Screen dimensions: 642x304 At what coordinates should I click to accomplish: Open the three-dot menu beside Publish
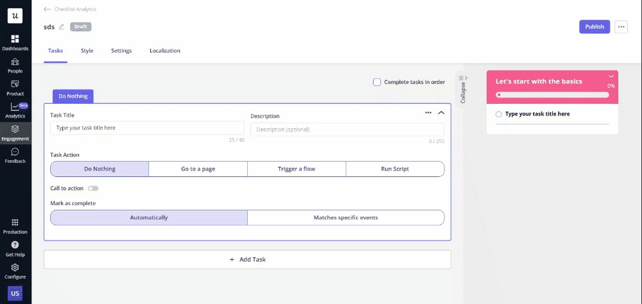621,27
